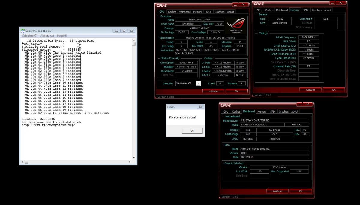360x205 pixels.
Task: Click the memory Size value '8192 MBytes'
Action: pos(280,23)
